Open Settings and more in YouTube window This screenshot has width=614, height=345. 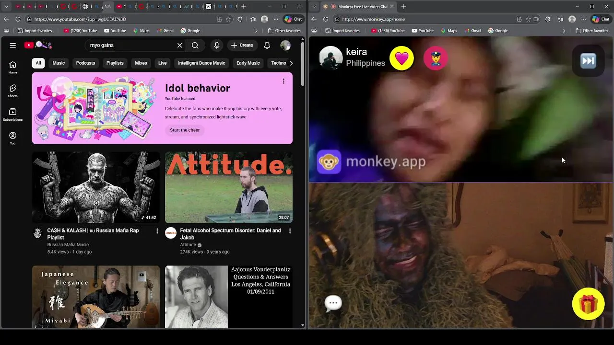click(276, 19)
